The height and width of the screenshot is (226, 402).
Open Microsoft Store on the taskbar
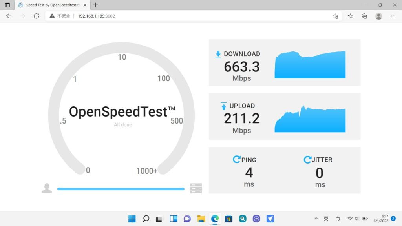pyautogui.click(x=229, y=219)
